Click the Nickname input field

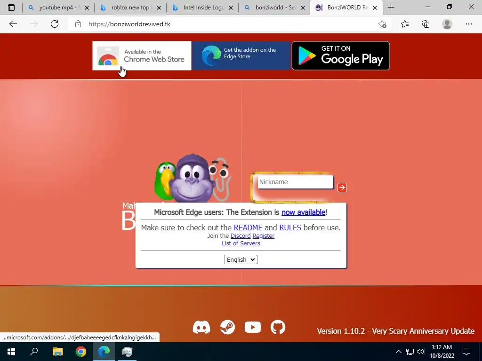[x=296, y=182]
